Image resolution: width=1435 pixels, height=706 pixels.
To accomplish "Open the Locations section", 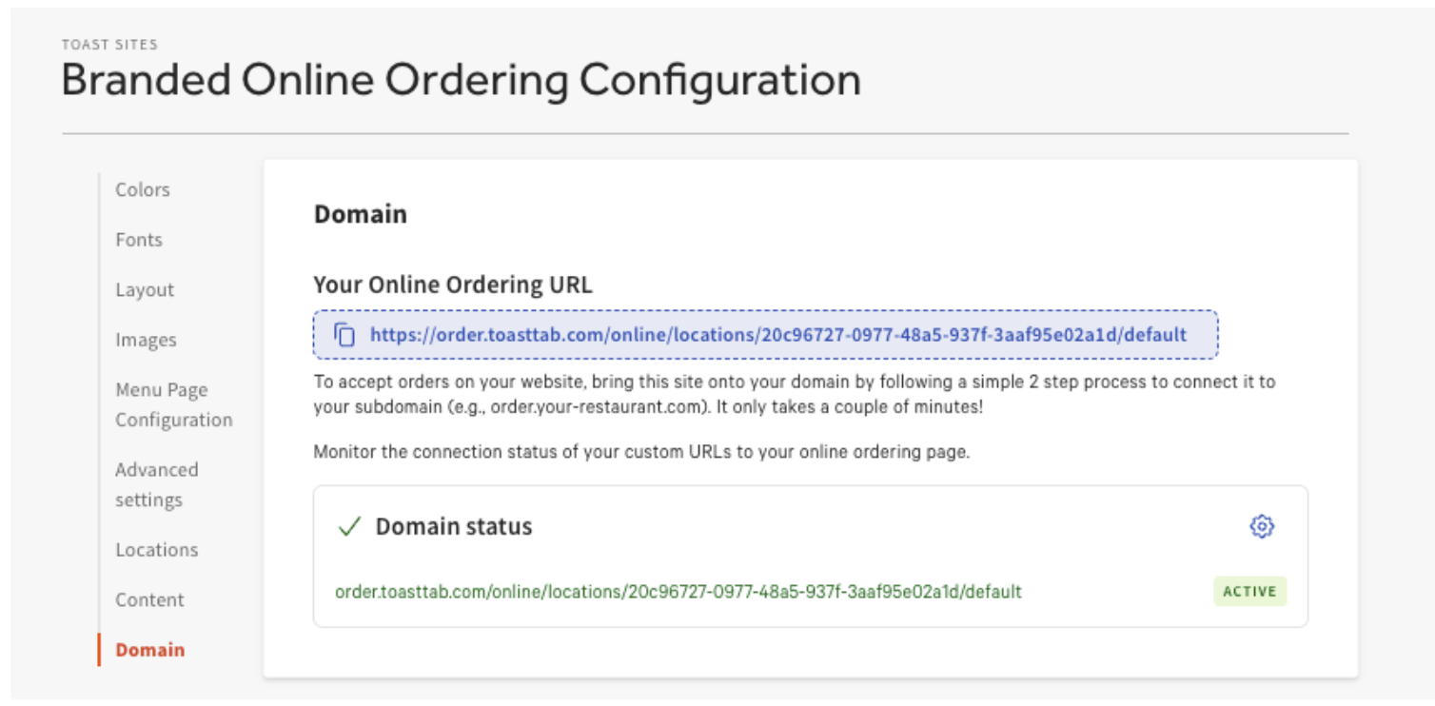I will (x=156, y=550).
